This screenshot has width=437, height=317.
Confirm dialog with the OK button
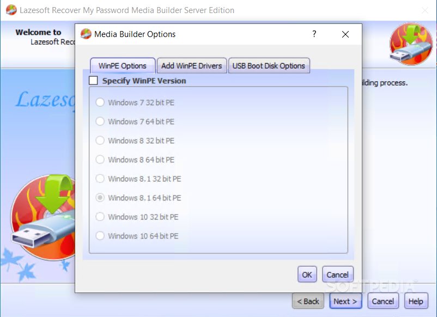click(x=307, y=275)
